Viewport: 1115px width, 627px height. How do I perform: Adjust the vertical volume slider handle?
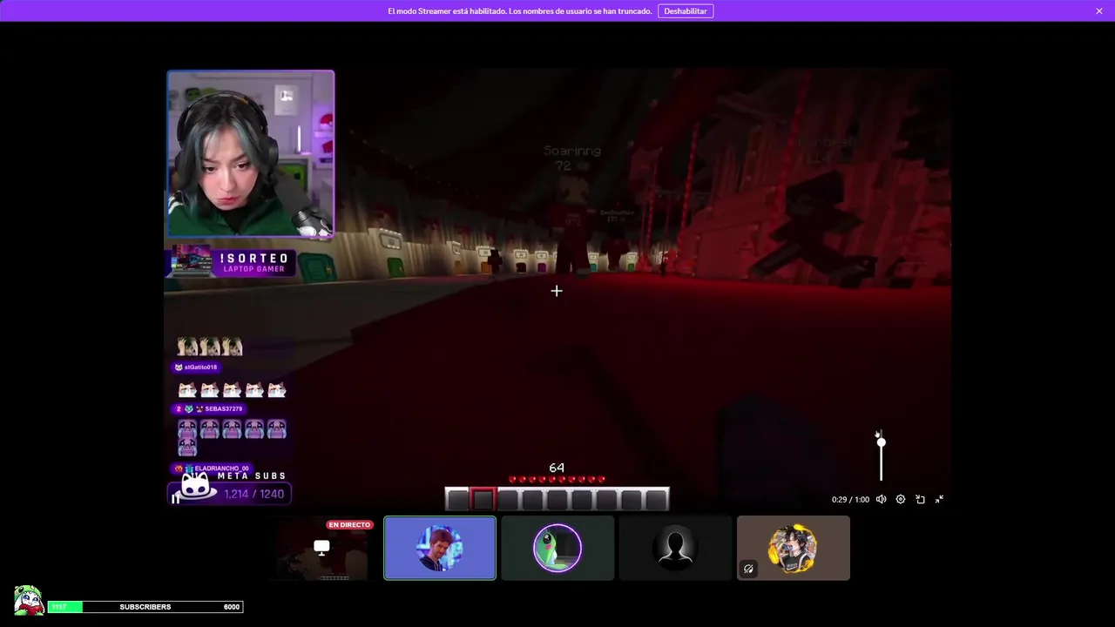[x=881, y=442]
